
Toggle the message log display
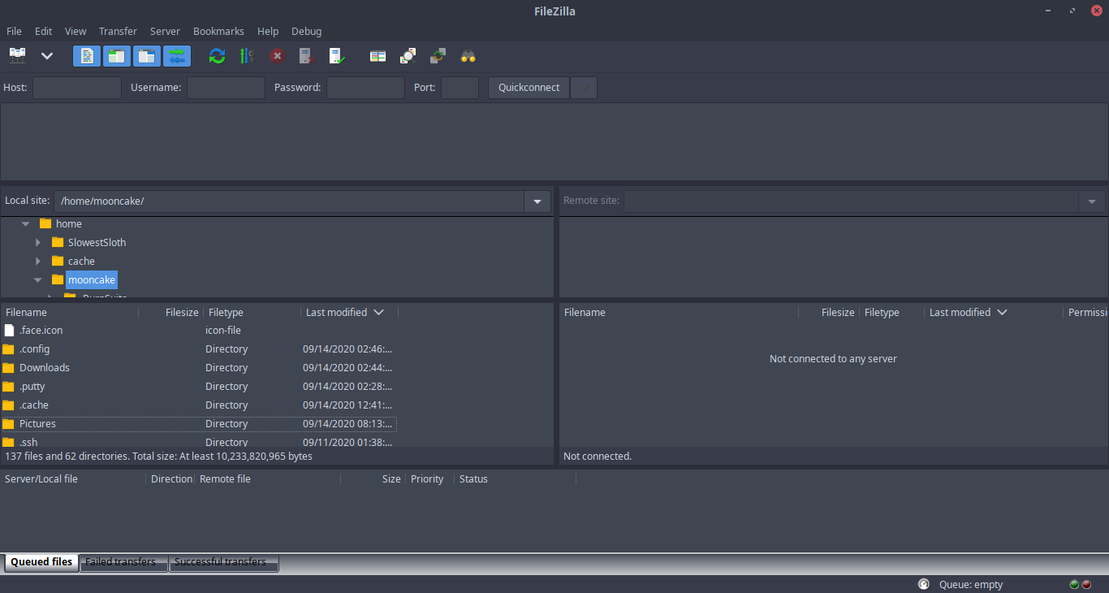pos(87,56)
